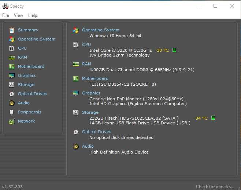This screenshot has width=241, height=190.
Task: Click No optical disk drives detected text
Action: [x=122, y=137]
